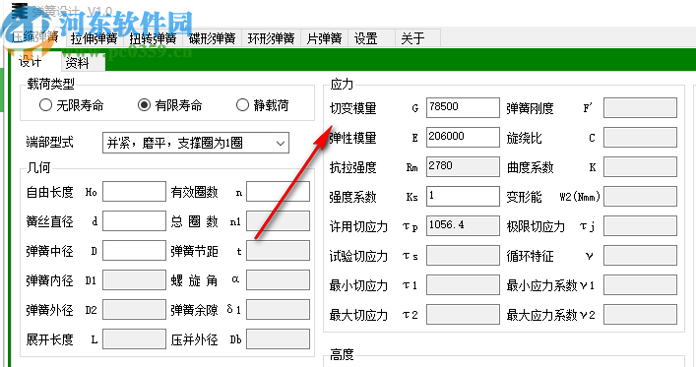
Task: Open the 扭转弹簧 tab
Action: click(154, 38)
